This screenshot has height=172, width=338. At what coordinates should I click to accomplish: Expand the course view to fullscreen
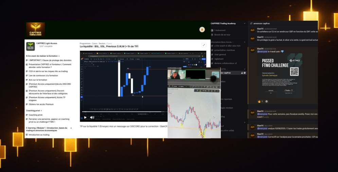click(x=204, y=45)
